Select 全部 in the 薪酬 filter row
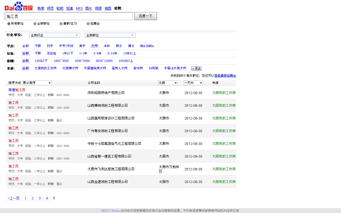Screen dimensions: 341x213 tap(25, 61)
